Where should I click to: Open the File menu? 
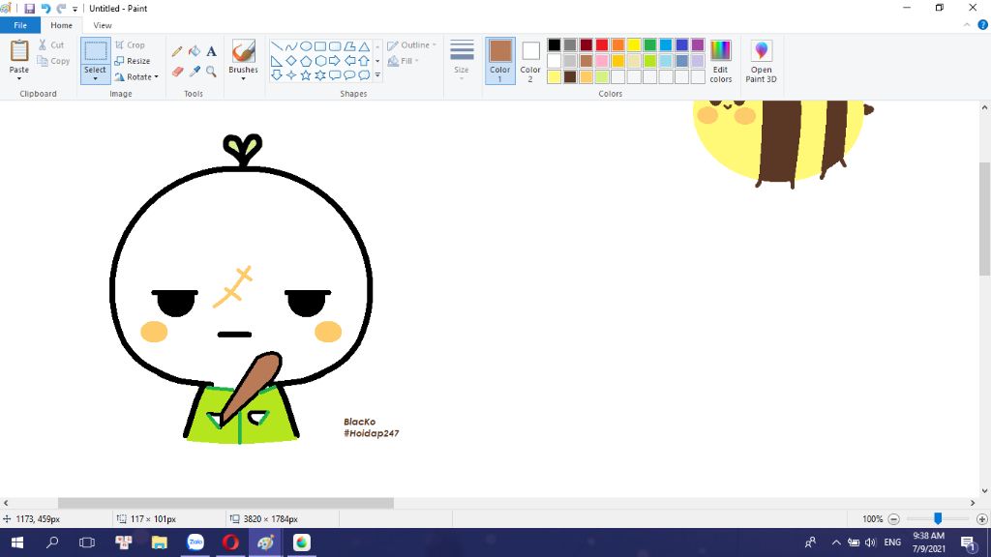pos(20,25)
